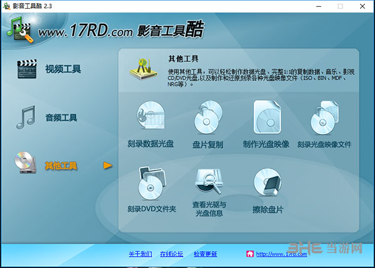This screenshot has height=268, width=375.
Task: Click the 制作光盘映像 label
Action: [x=266, y=144]
